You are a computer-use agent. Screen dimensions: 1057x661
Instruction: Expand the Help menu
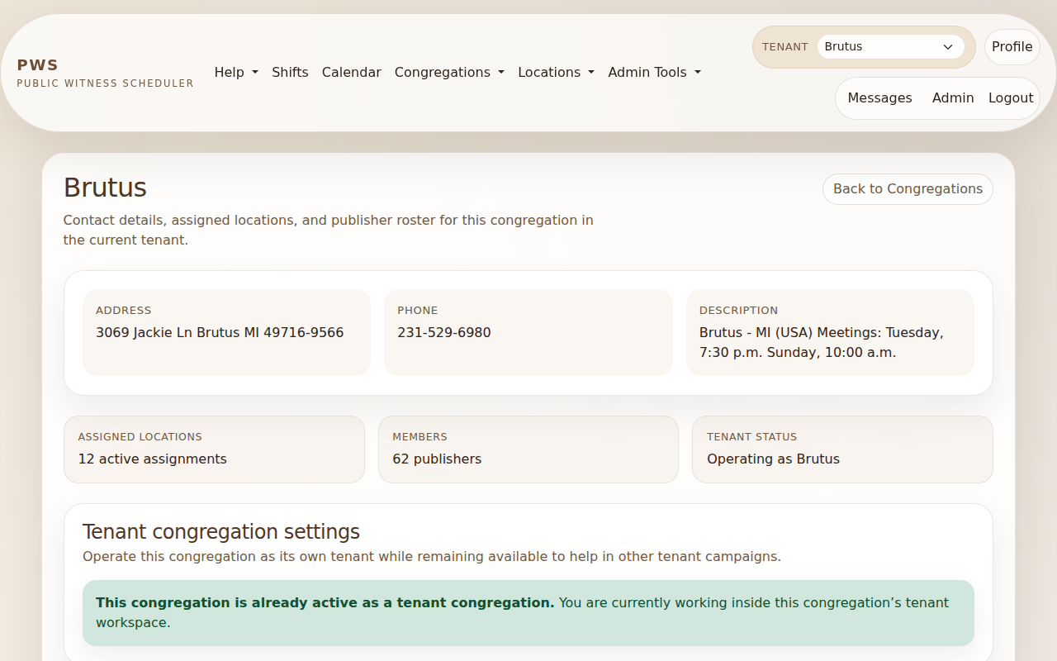(236, 73)
